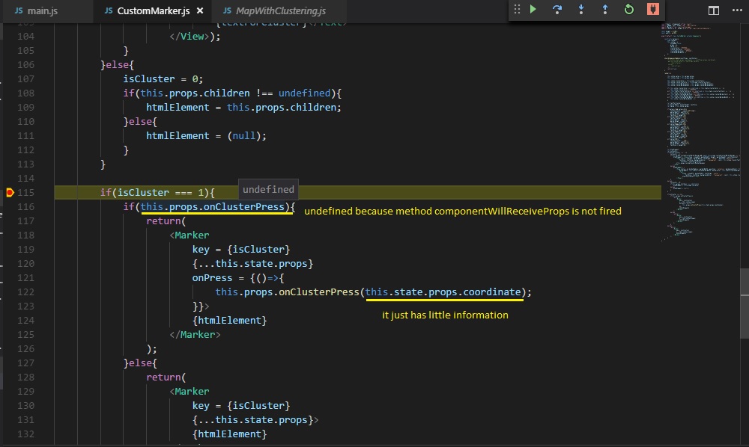Click line number 127 in the gutter

coord(25,363)
